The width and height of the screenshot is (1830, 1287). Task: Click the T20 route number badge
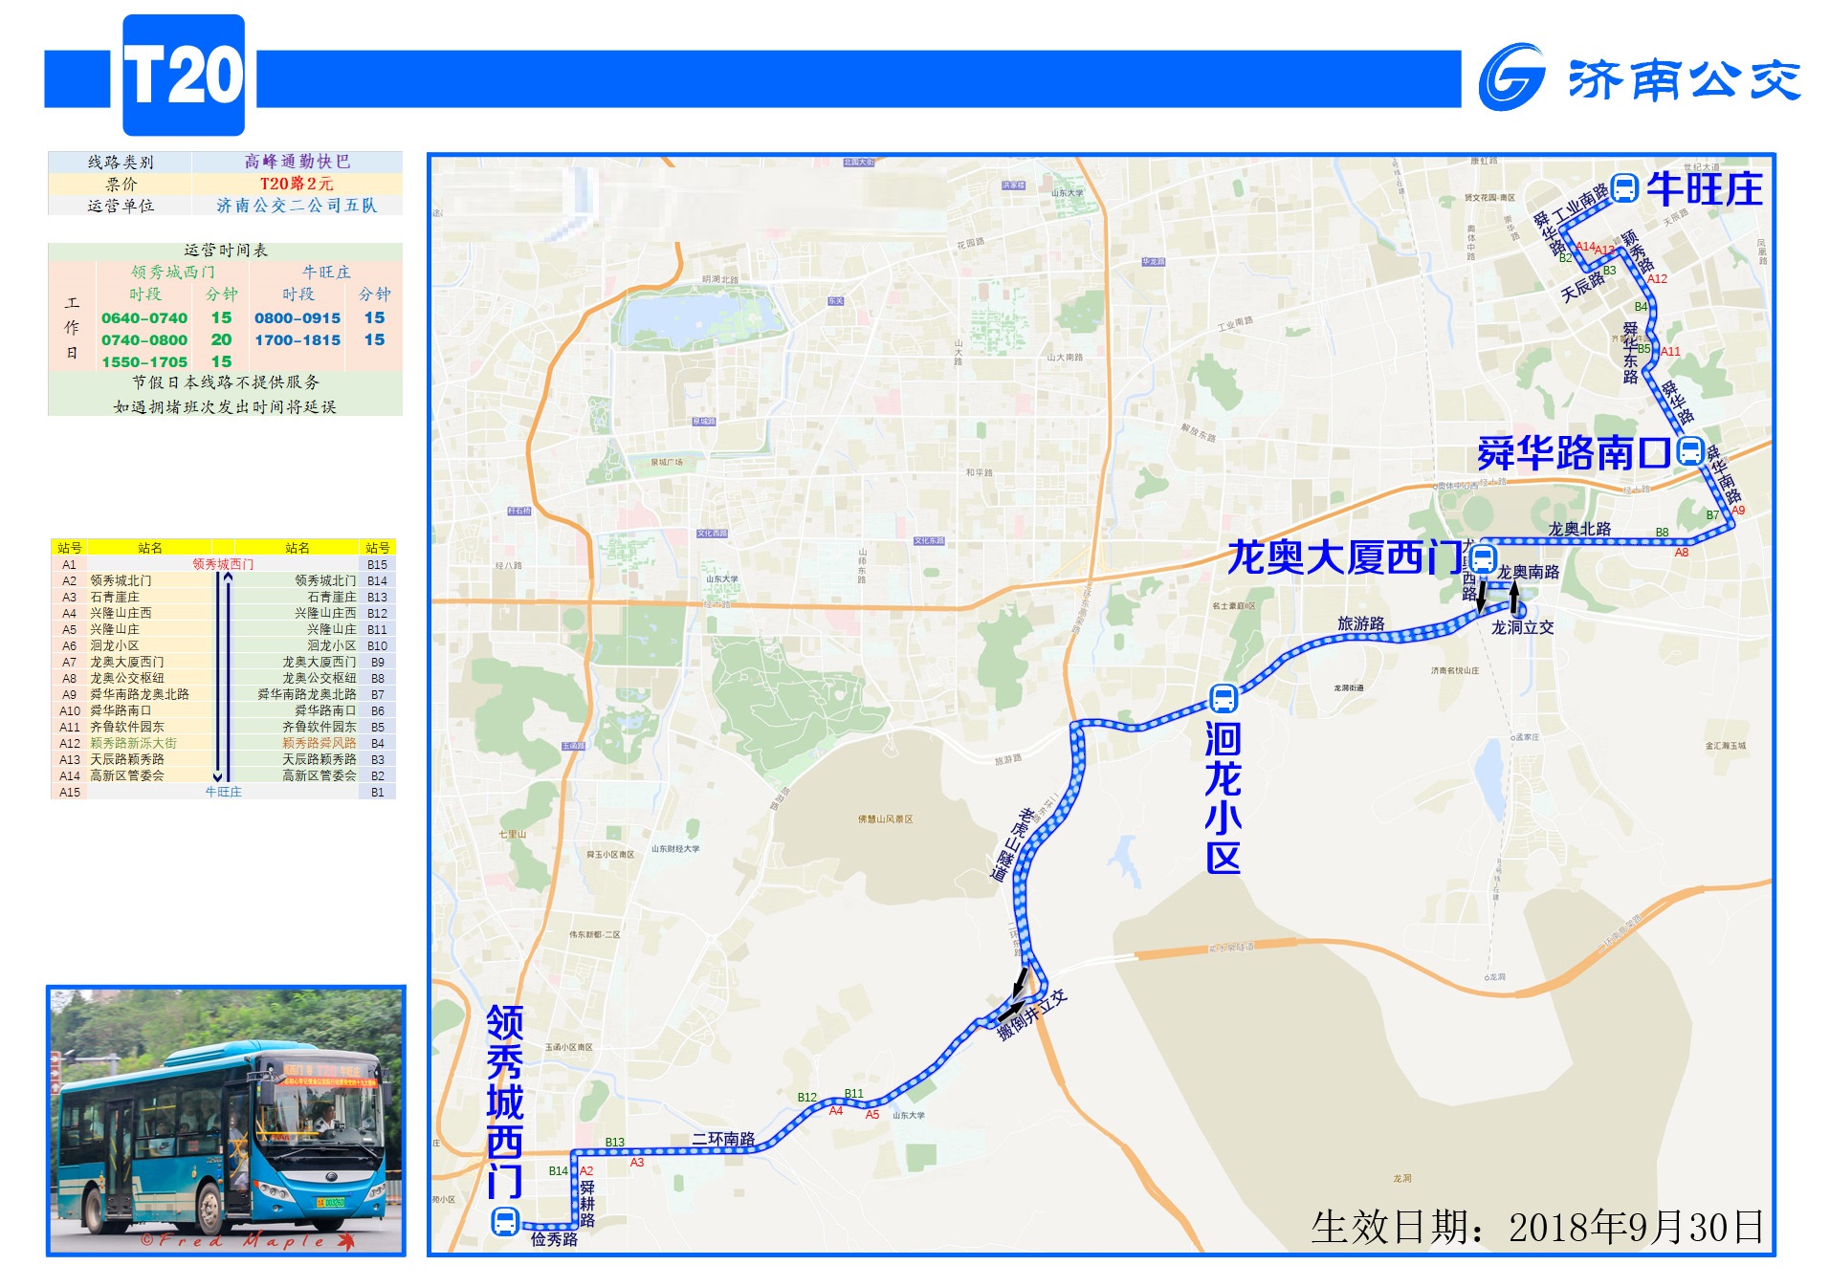(x=184, y=76)
